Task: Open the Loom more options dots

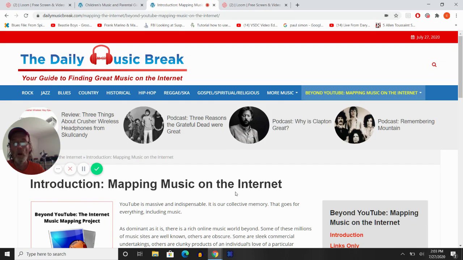Action: click(58, 169)
